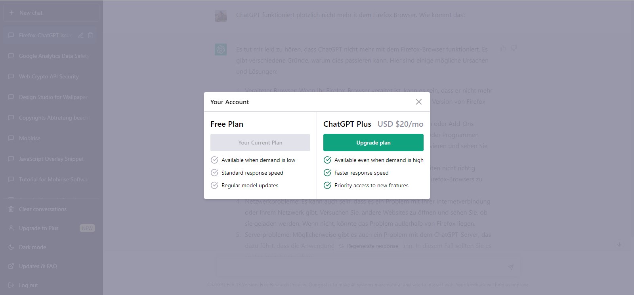Click the green Upgrade plan button
Image resolution: width=634 pixels, height=295 pixels.
(x=373, y=143)
